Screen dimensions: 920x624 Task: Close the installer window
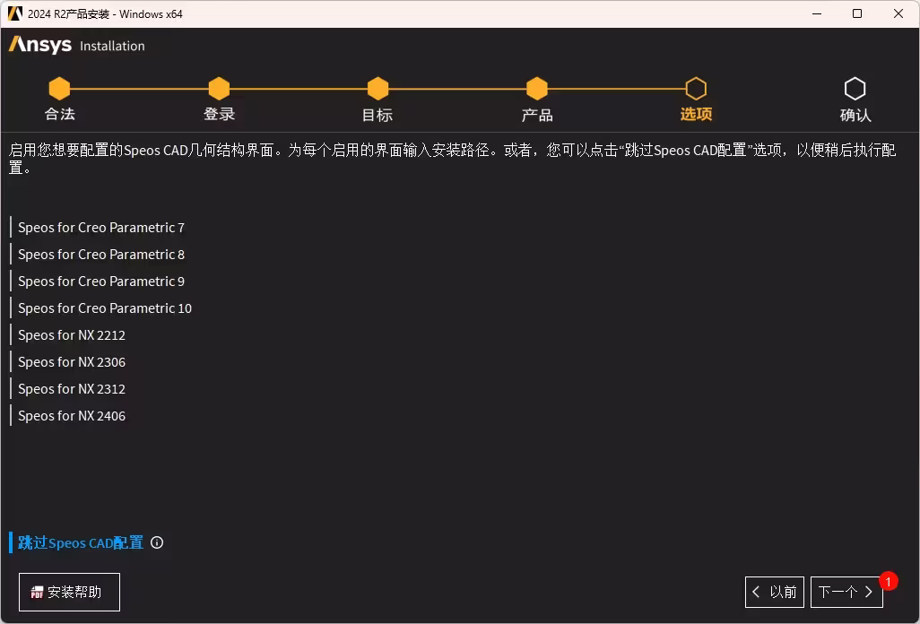click(x=898, y=13)
